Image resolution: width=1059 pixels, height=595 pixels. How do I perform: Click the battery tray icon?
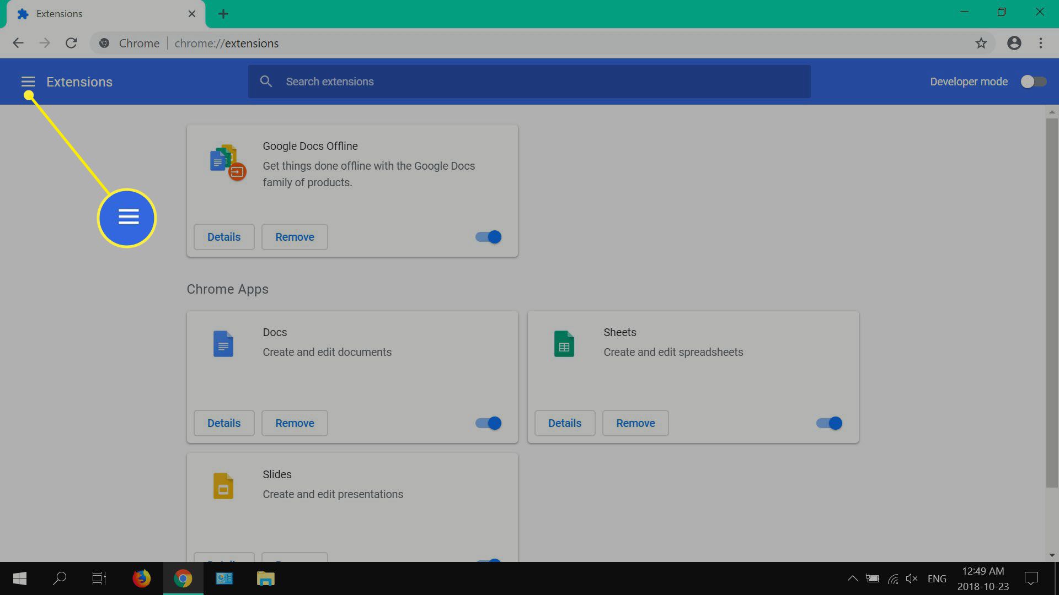(x=873, y=578)
